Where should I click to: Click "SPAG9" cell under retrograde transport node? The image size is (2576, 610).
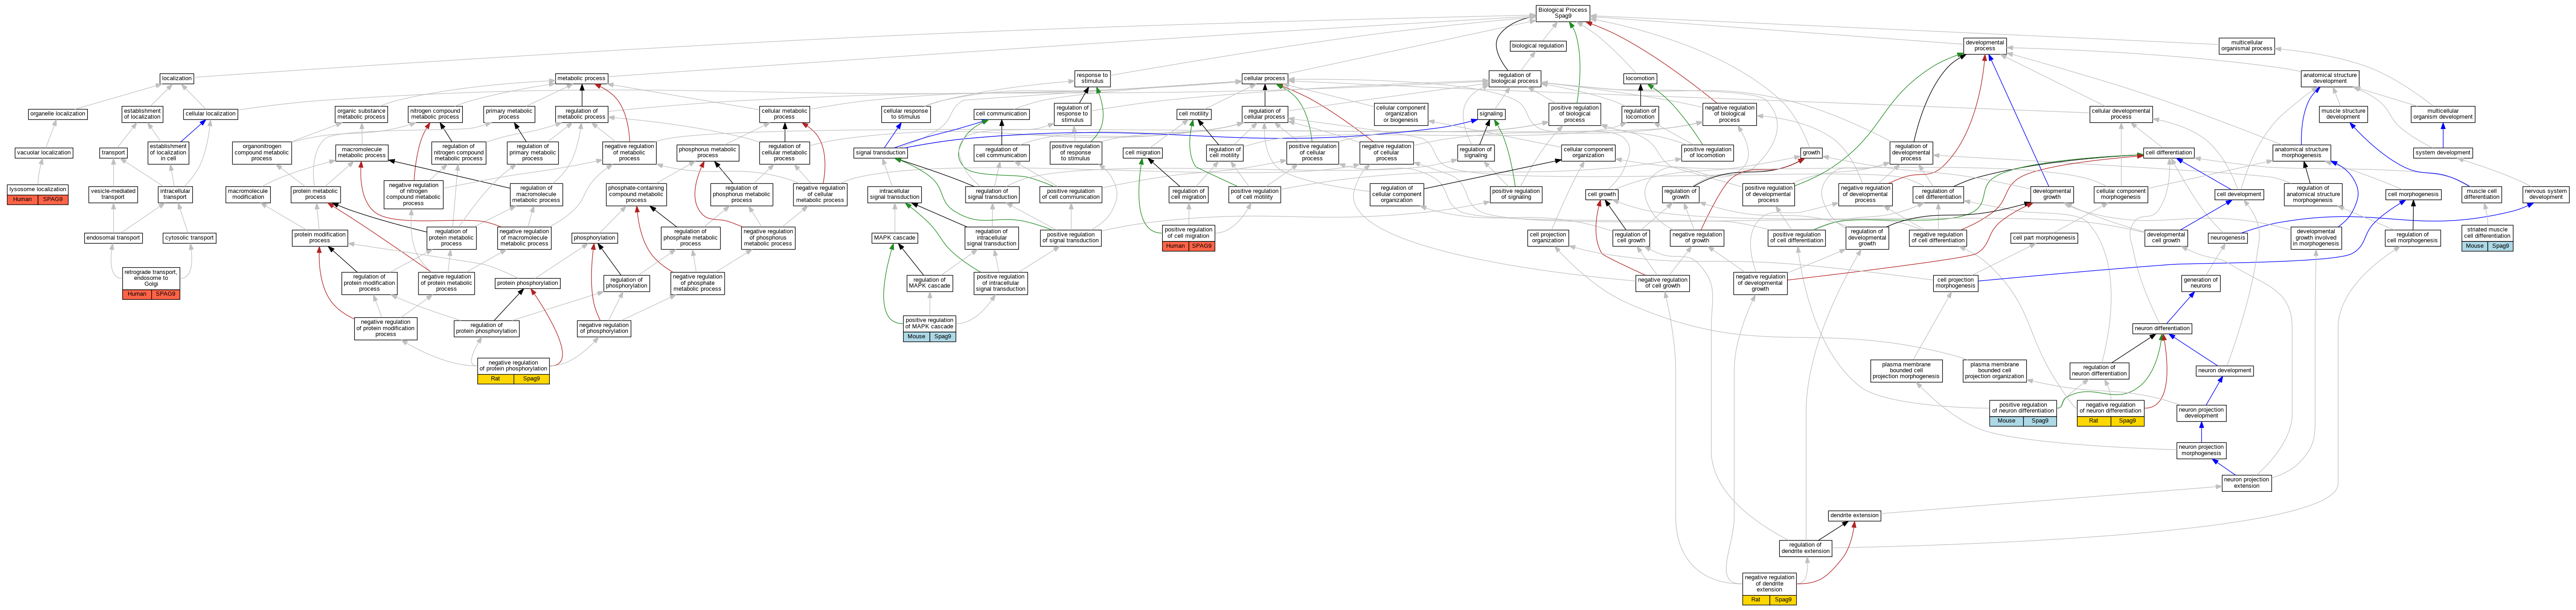165,294
